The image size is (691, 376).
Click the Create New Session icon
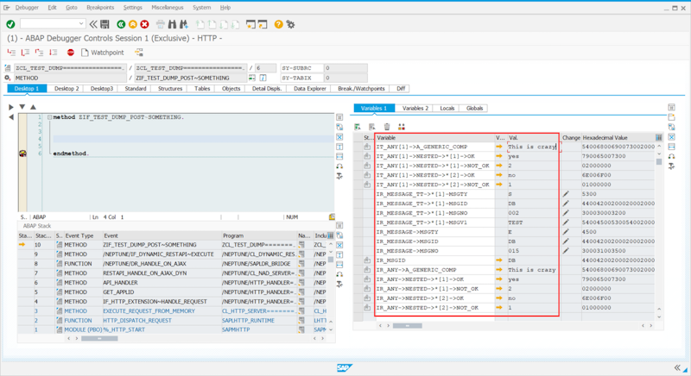[x=250, y=24]
